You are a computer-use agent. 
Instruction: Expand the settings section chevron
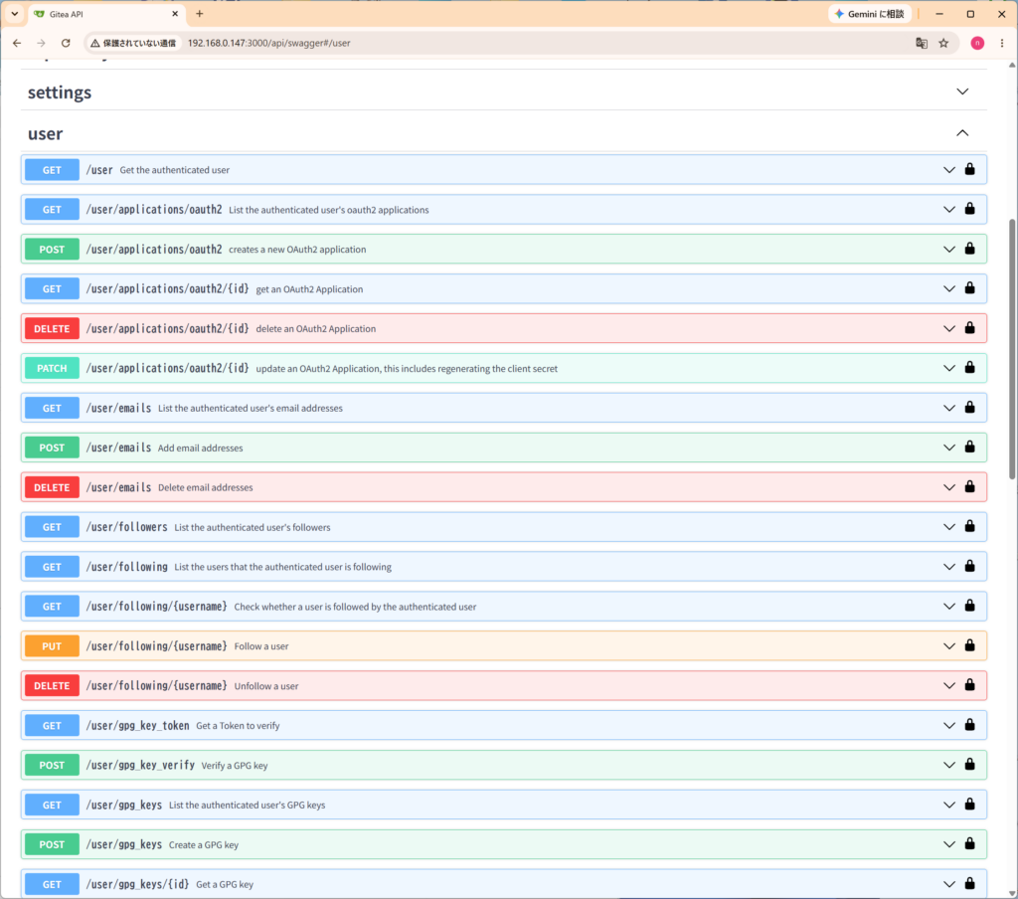pyautogui.click(x=962, y=91)
